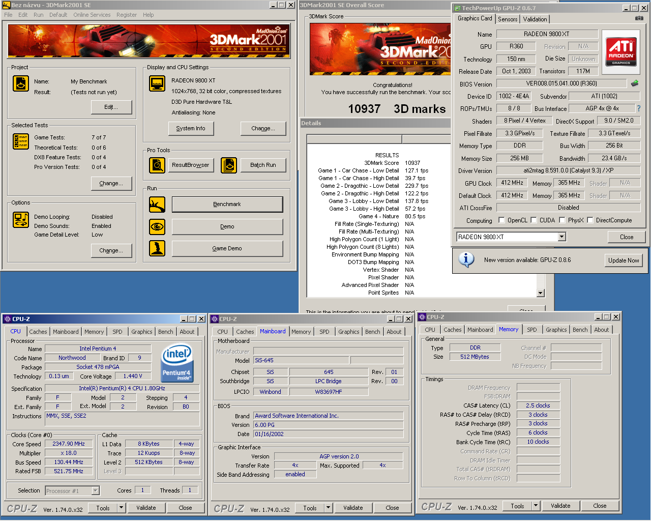The image size is (651, 521).
Task: Click the GPU-Z title bar app icon
Action: coord(457,8)
